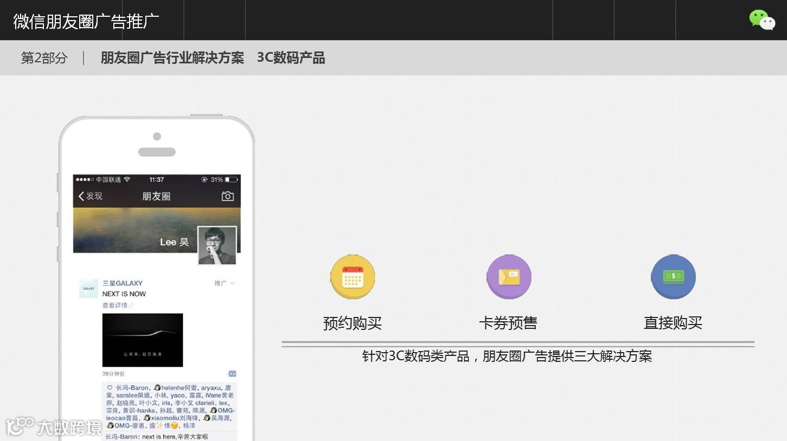Click the 朋友圈 title in phone header
This screenshot has width=787, height=441.
click(156, 196)
